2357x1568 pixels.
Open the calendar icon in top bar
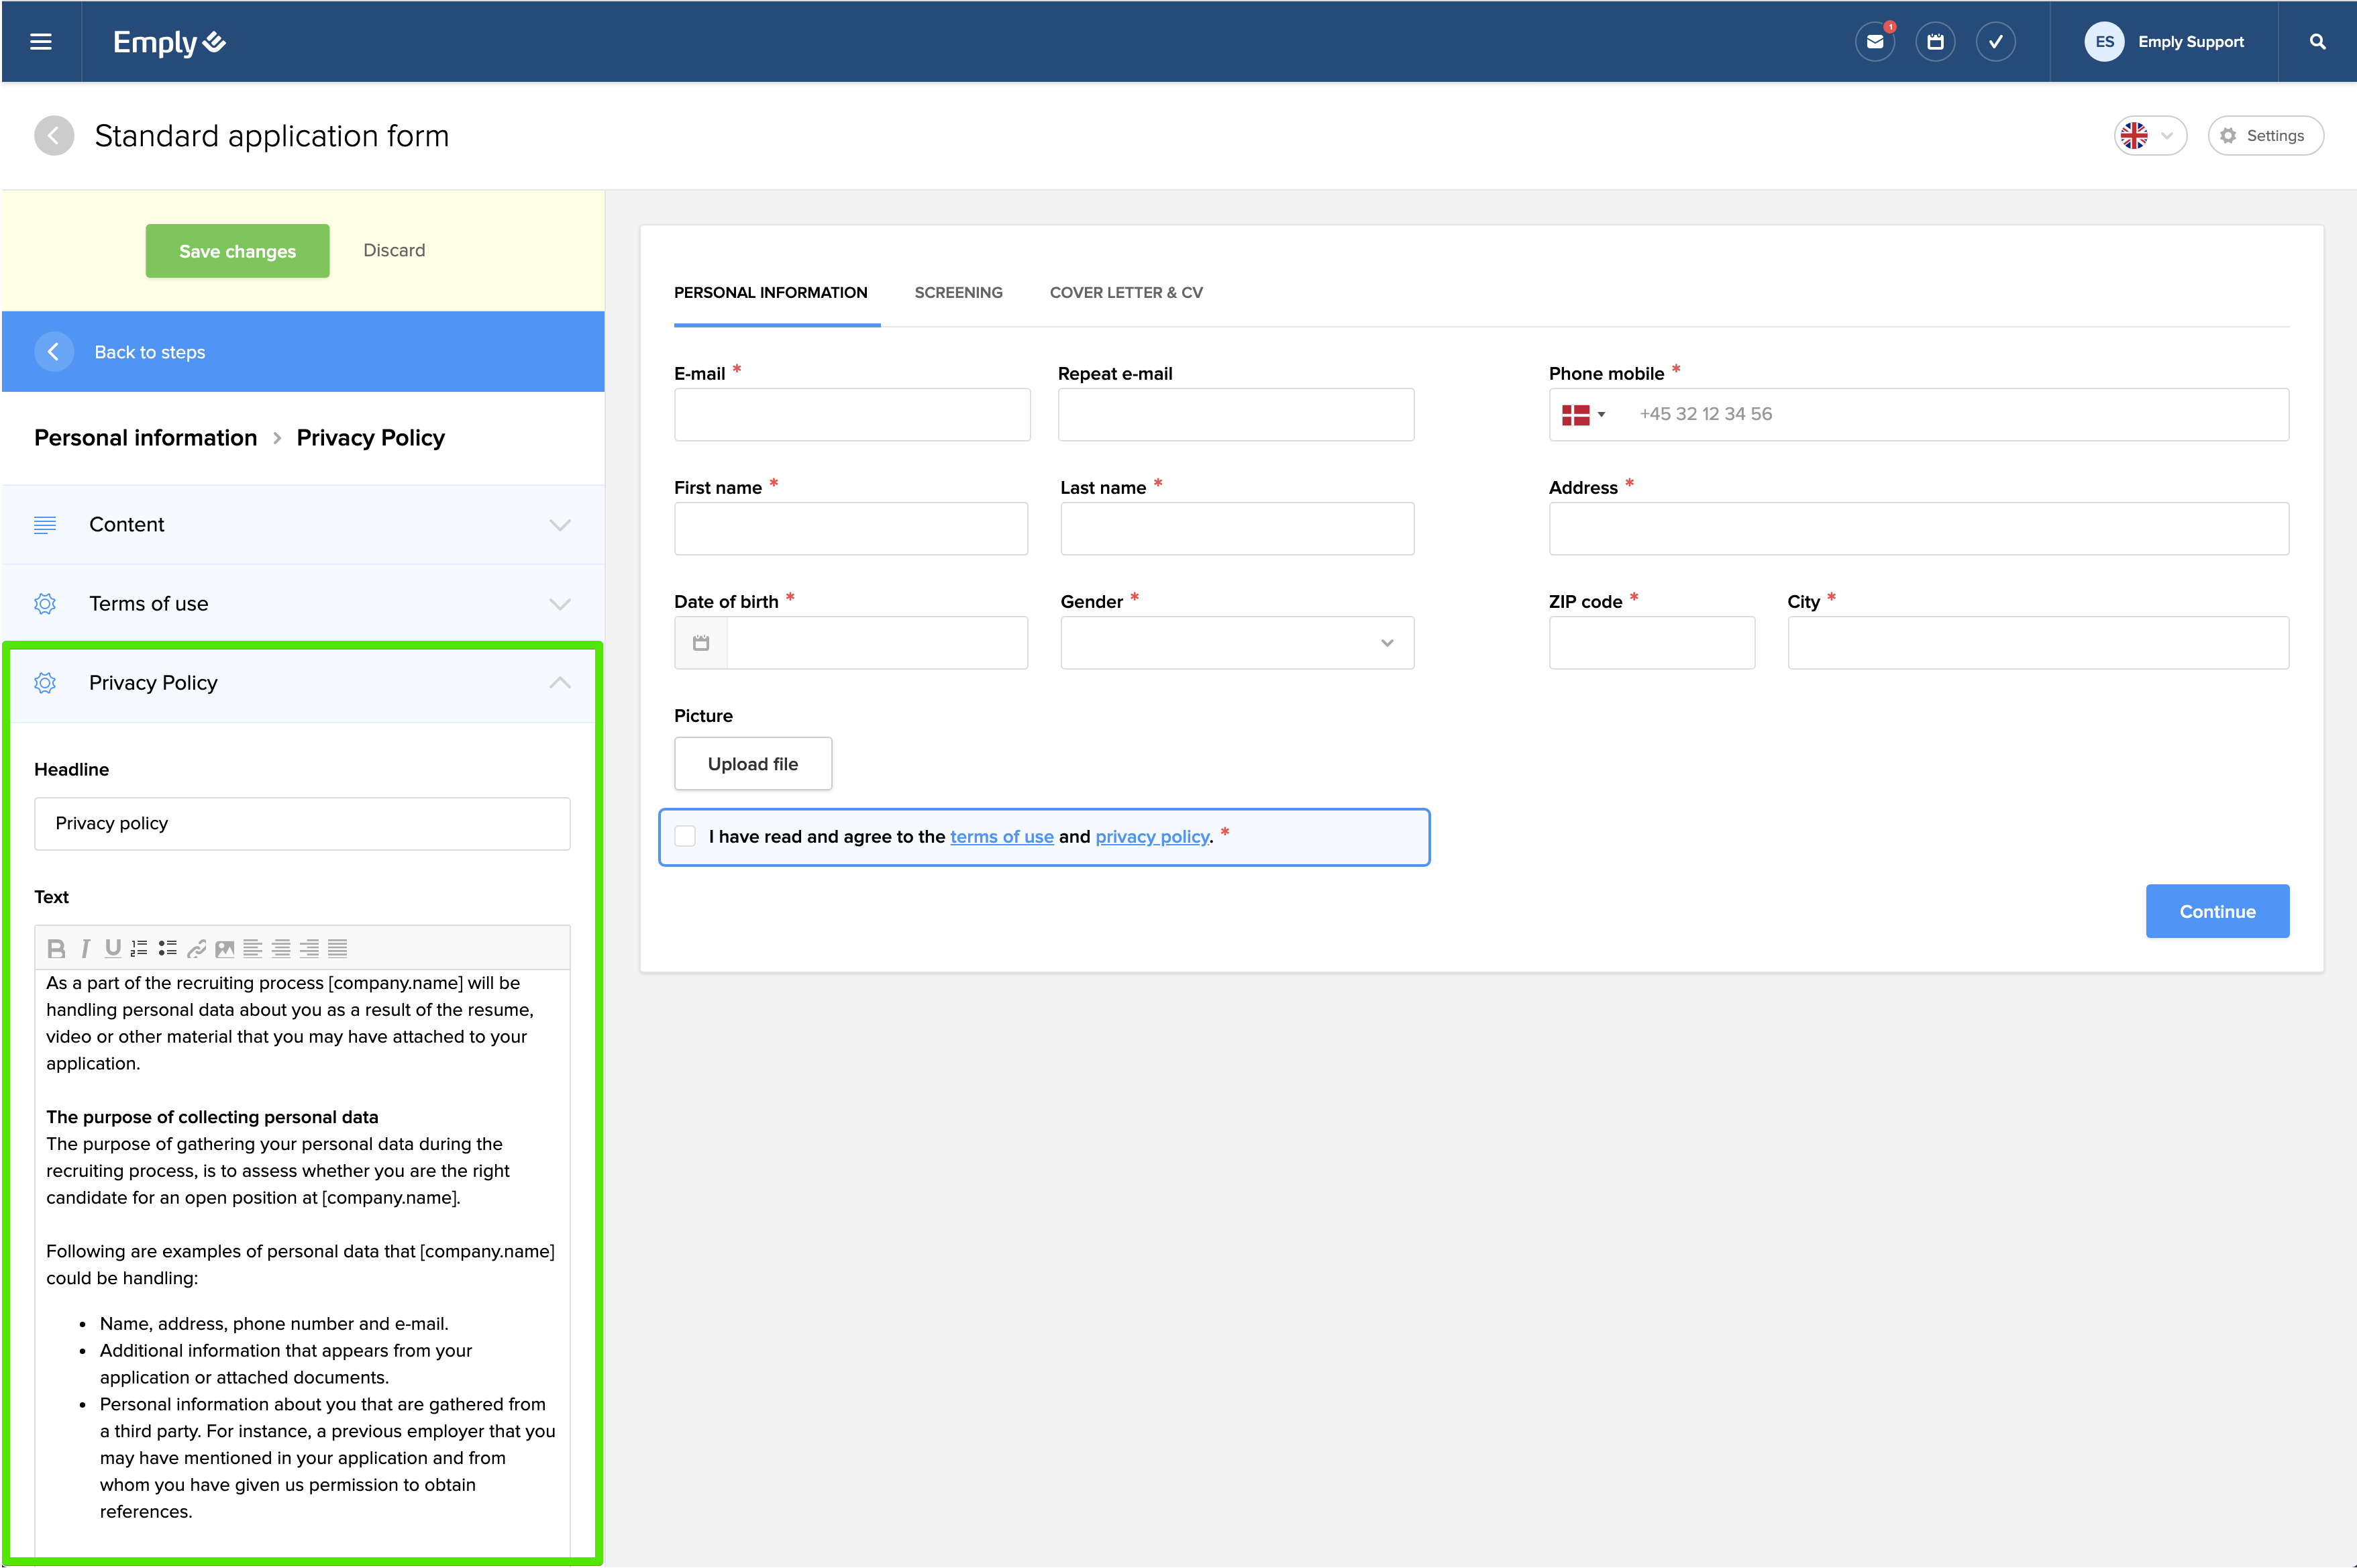1935,42
